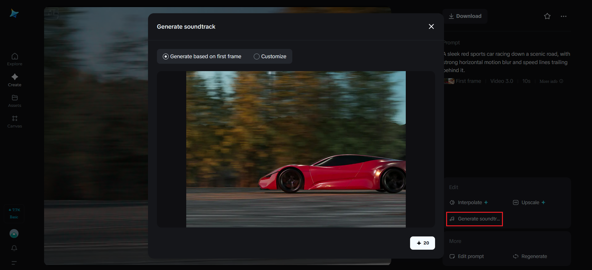
Task: Click the app logo in the sidebar
Action: pyautogui.click(x=14, y=13)
